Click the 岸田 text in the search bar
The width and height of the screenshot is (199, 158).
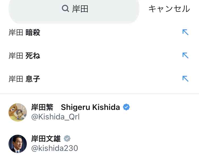click(80, 9)
